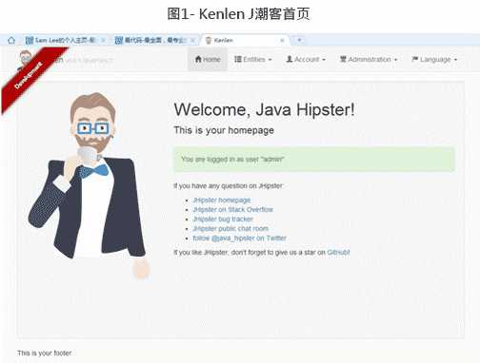Expand the Entities dropdown menu
480x363 pixels.
click(x=253, y=59)
